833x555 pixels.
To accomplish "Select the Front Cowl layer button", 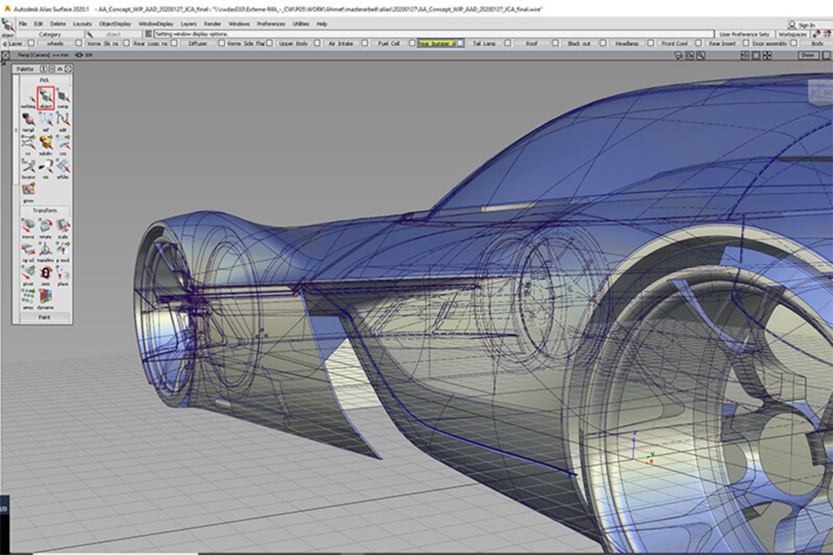I will pos(674,44).
